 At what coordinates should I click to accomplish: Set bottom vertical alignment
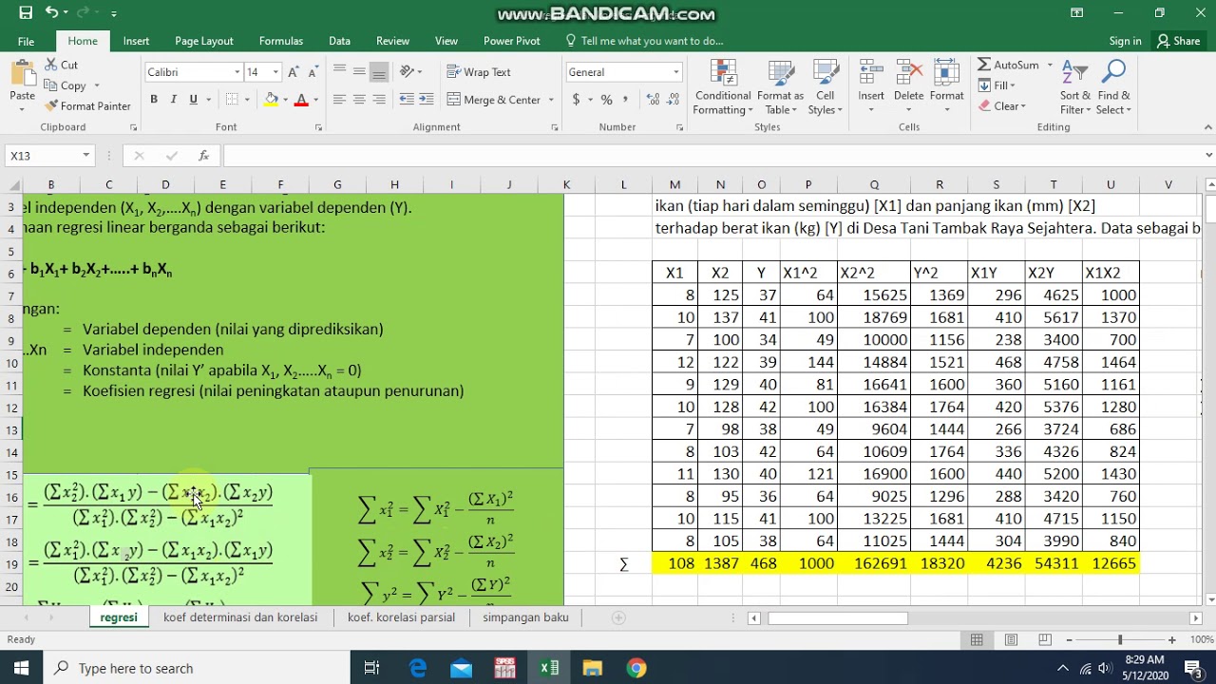[x=379, y=72]
